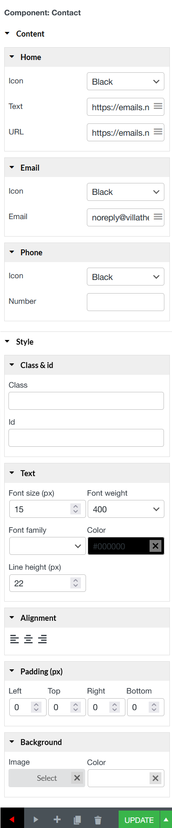Viewport: 172px width, 828px height.
Task: Remove the selected background image
Action: [x=77, y=778]
